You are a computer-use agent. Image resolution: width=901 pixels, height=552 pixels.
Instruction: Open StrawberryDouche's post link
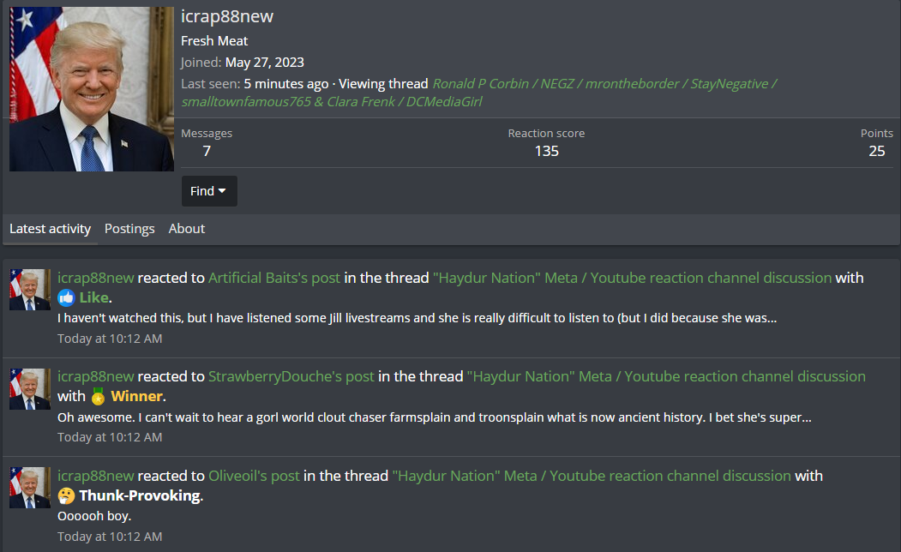point(291,377)
